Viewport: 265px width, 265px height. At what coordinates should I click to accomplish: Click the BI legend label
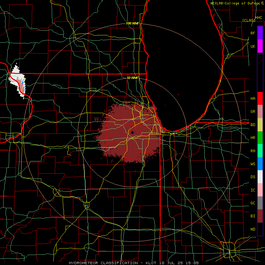(253, 216)
